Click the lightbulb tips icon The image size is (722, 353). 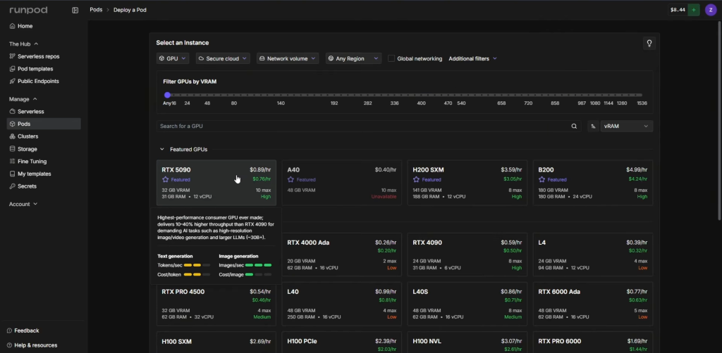click(x=649, y=43)
